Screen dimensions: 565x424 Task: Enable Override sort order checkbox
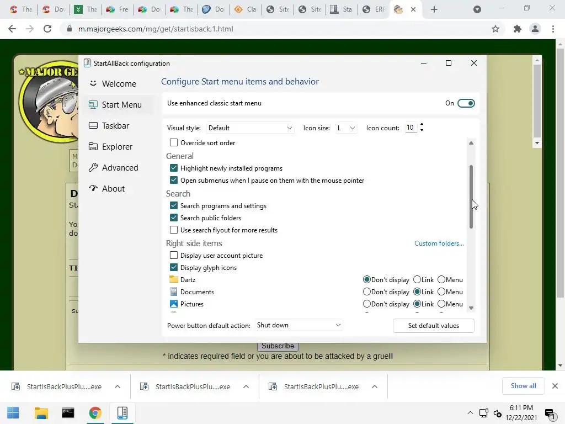(174, 142)
